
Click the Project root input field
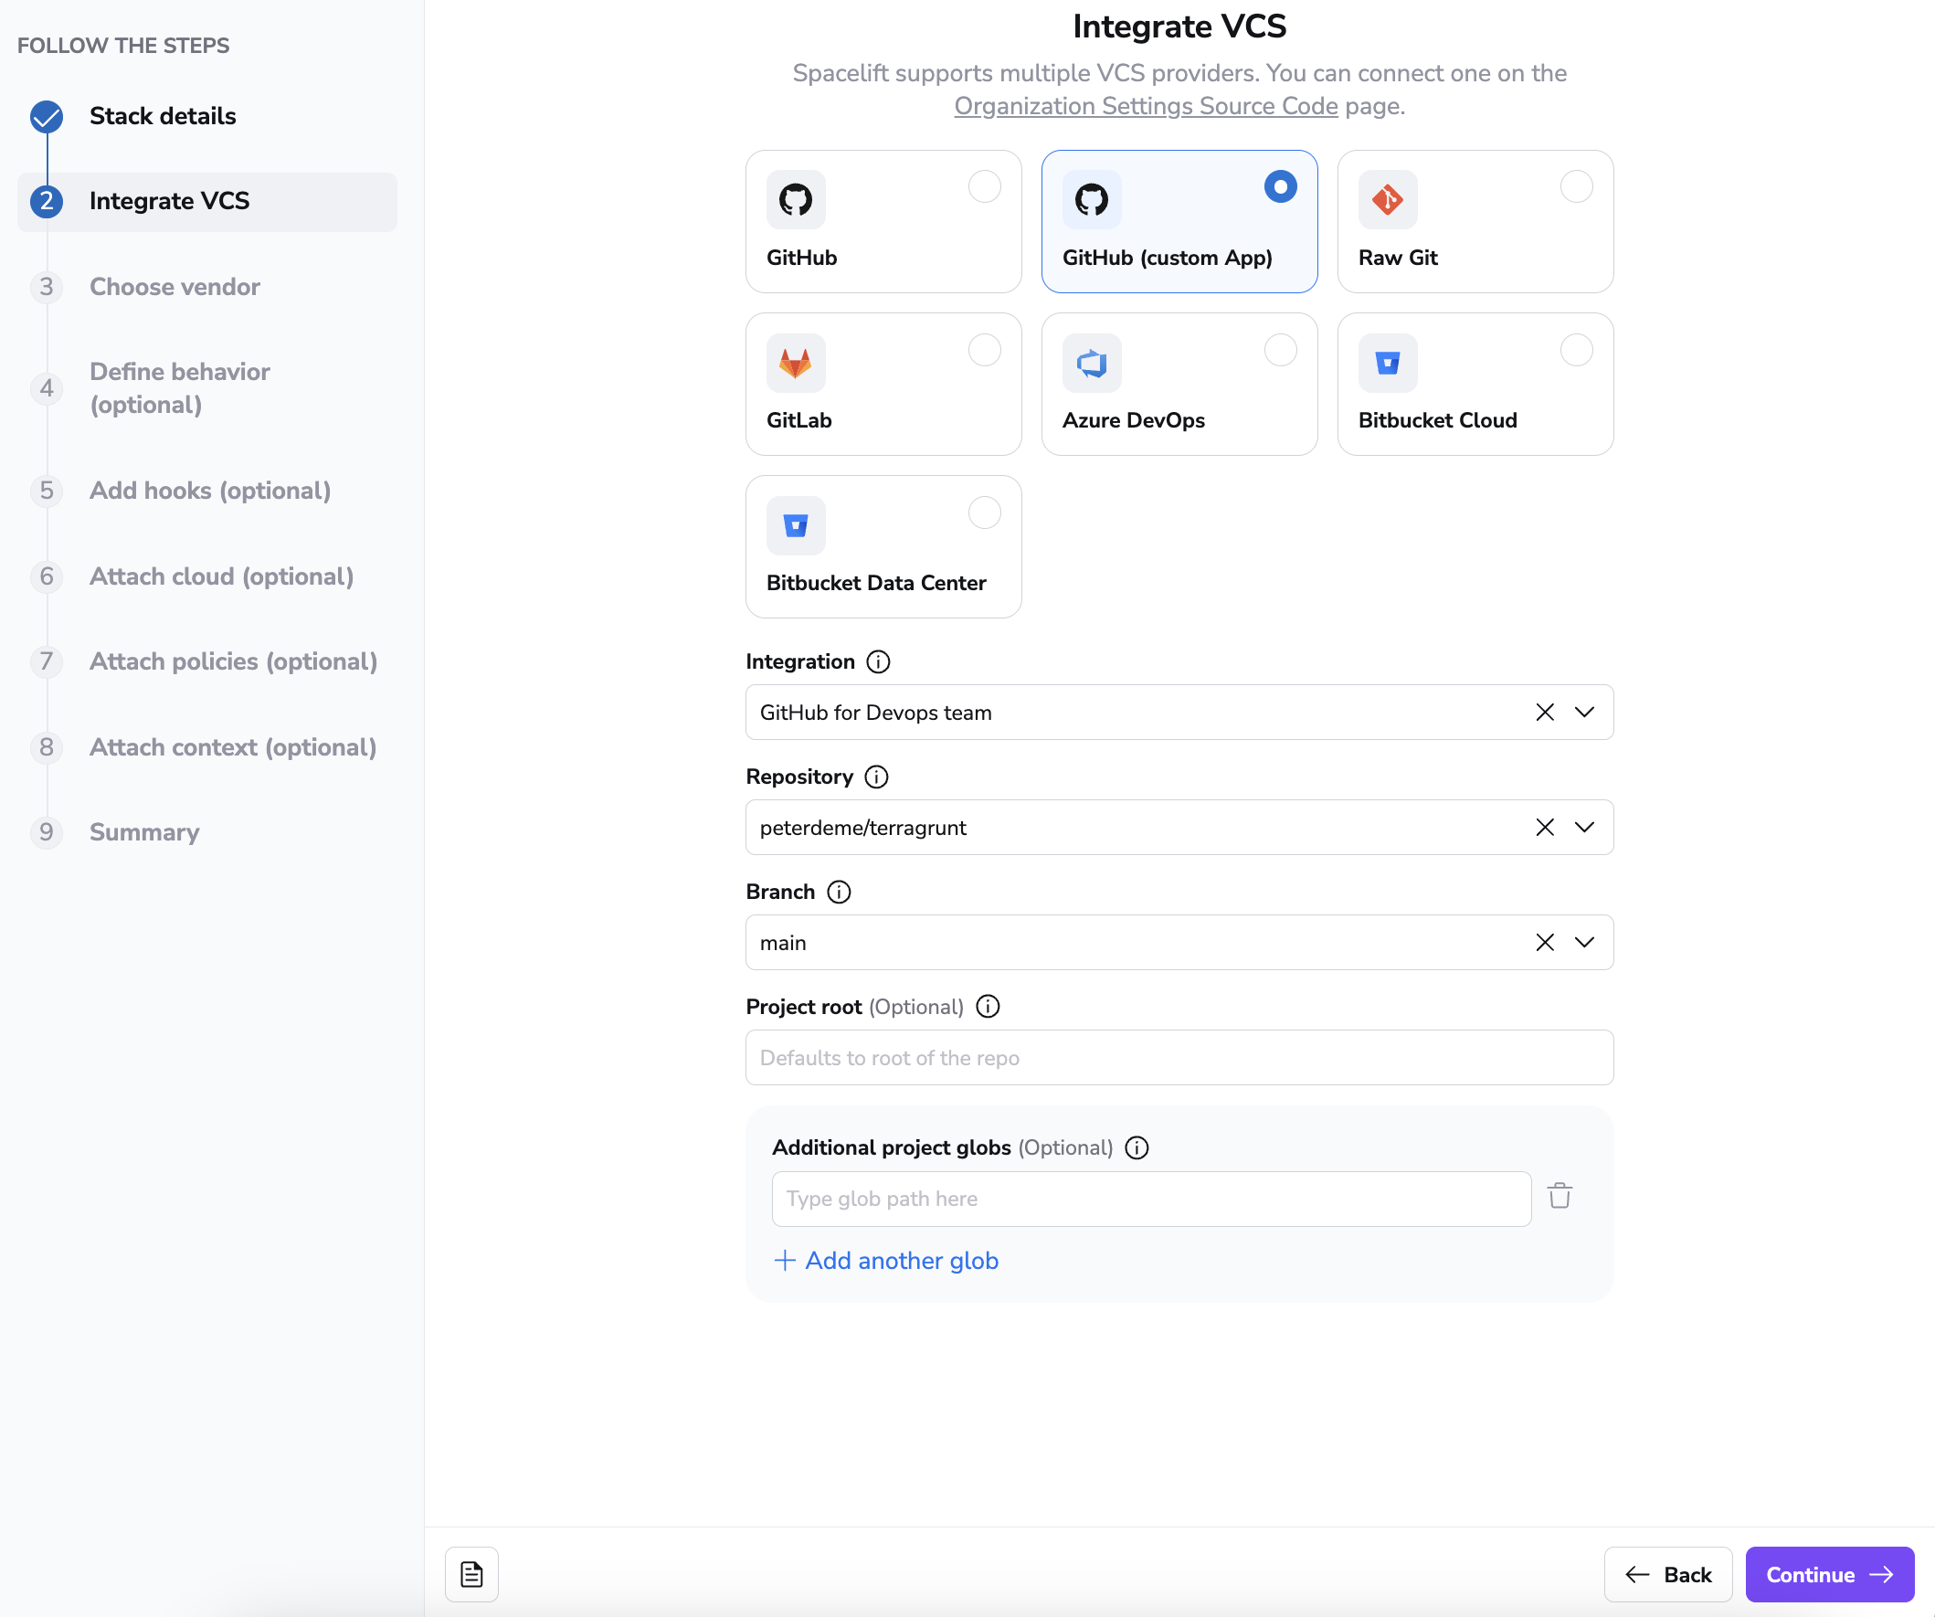[x=1179, y=1058]
